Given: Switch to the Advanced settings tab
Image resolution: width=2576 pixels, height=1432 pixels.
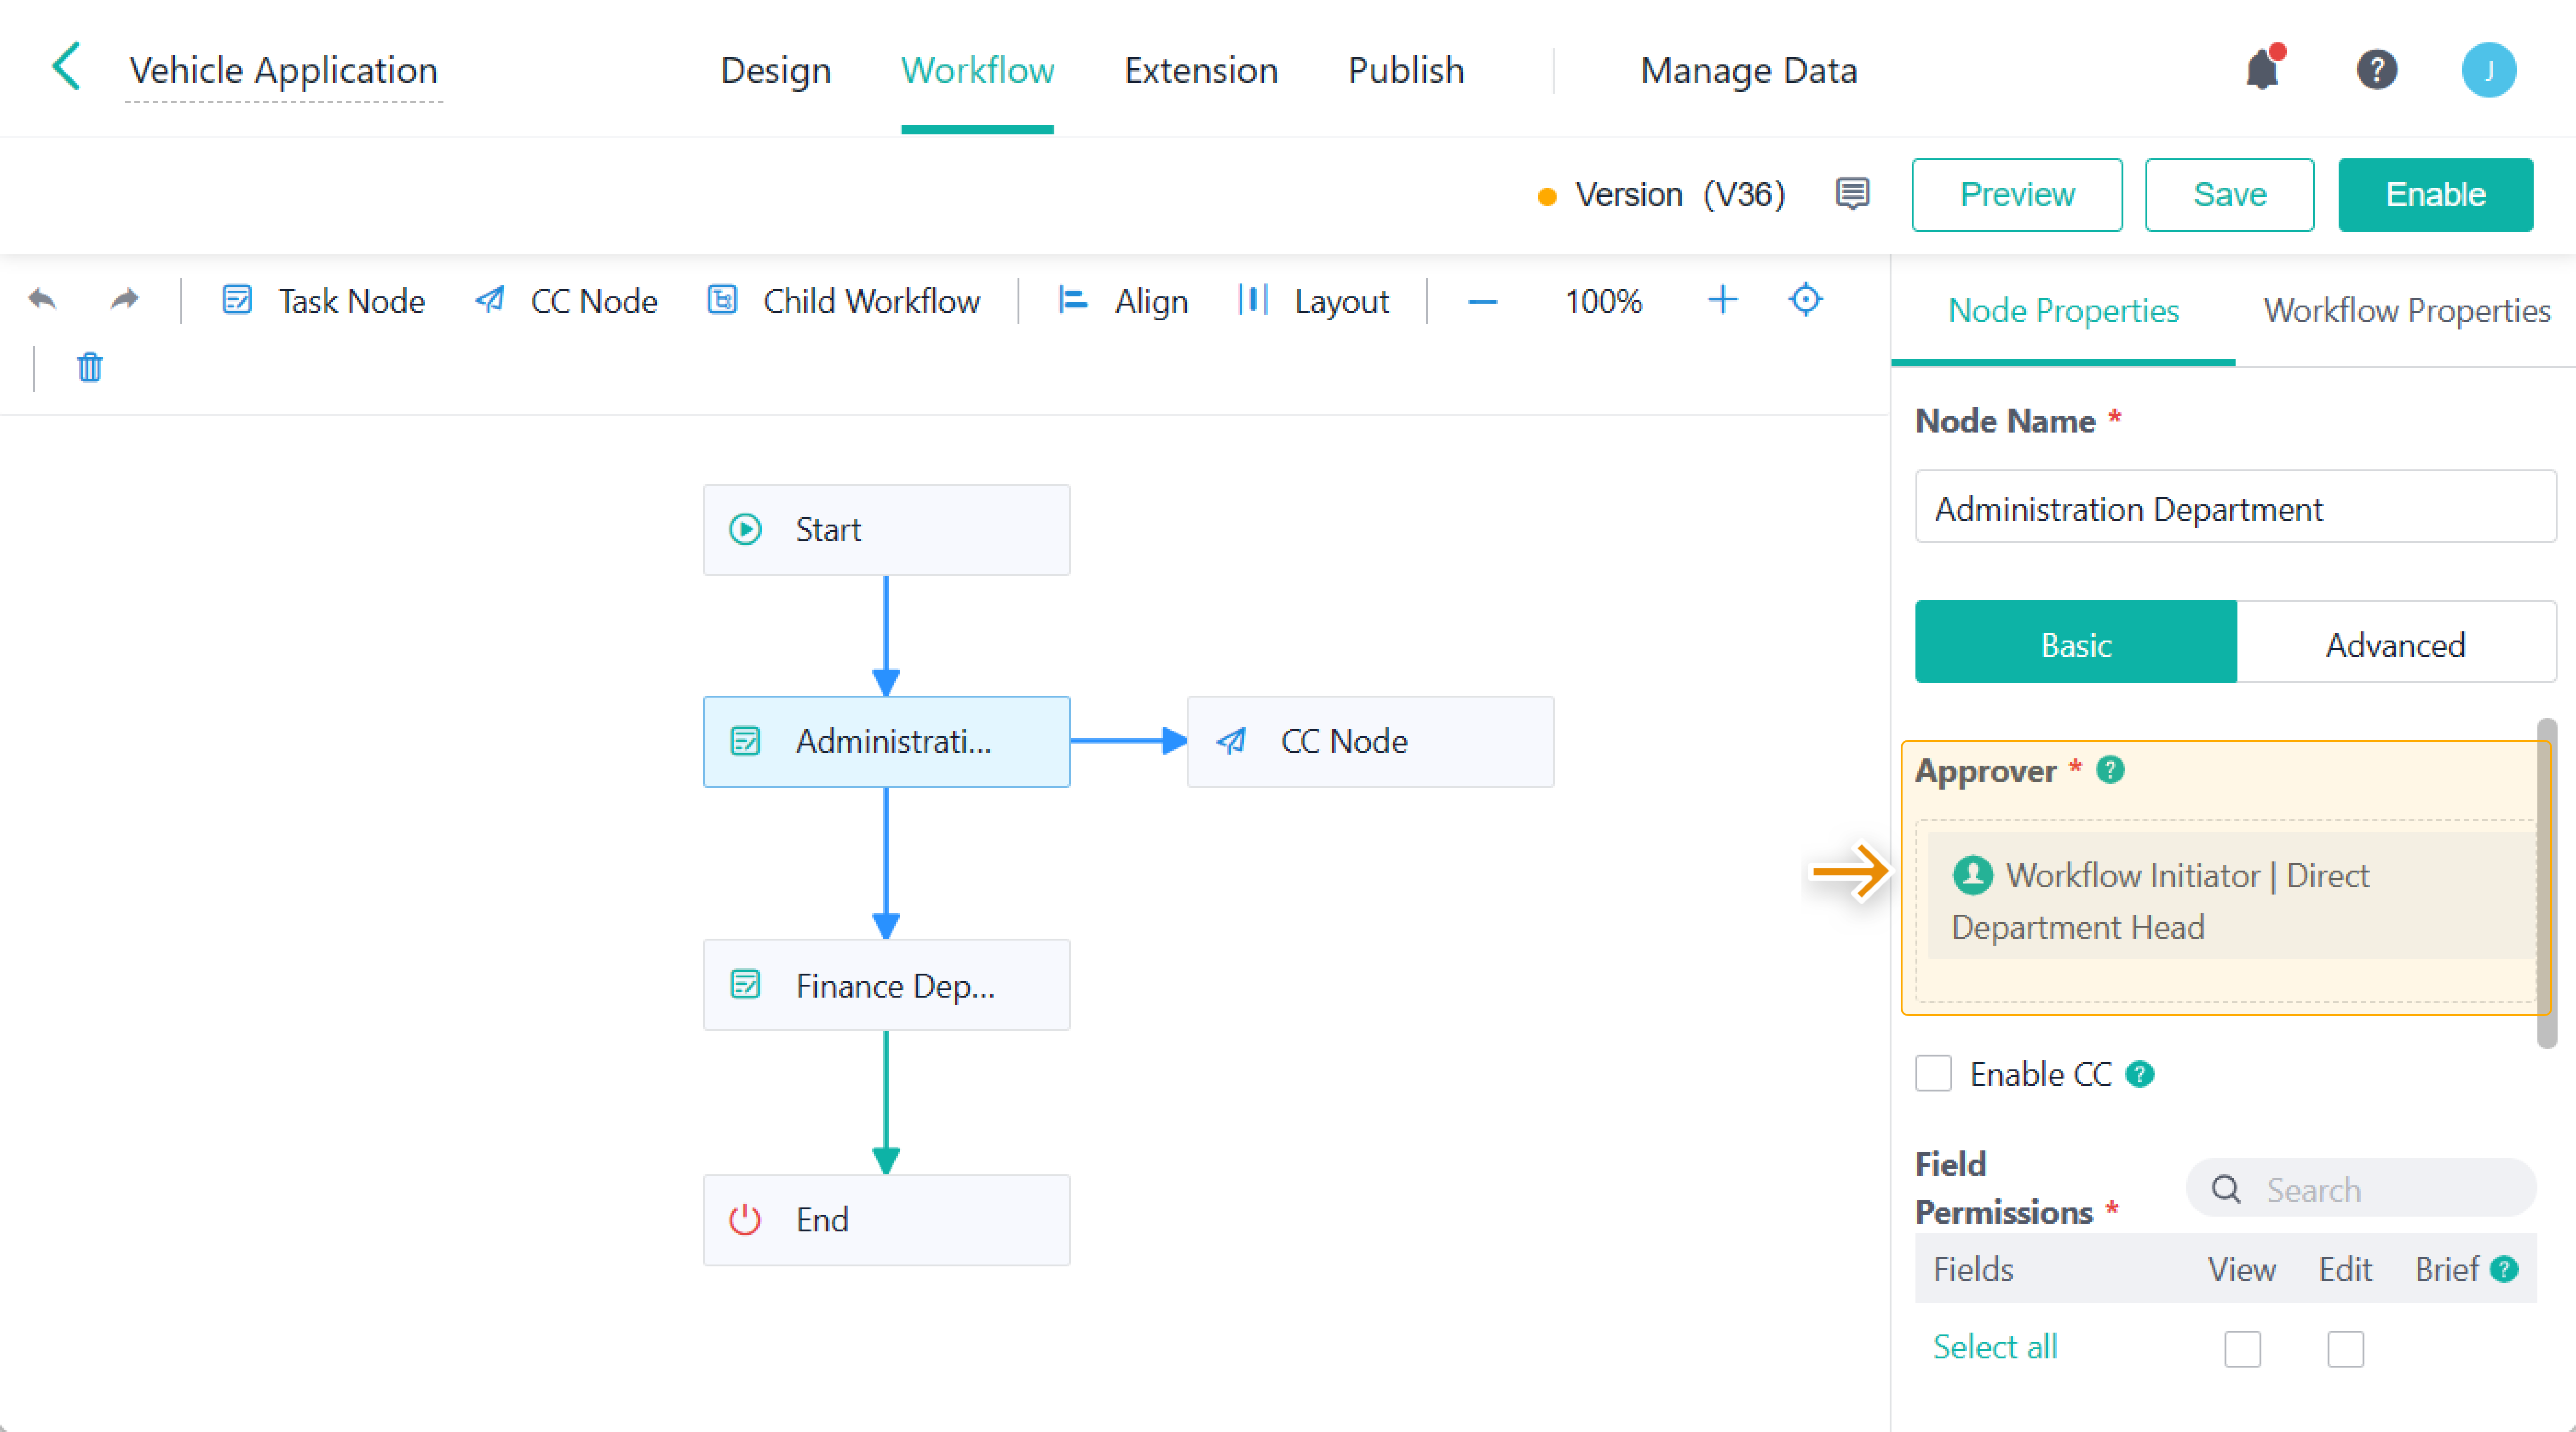Looking at the screenshot, I should [2395, 644].
